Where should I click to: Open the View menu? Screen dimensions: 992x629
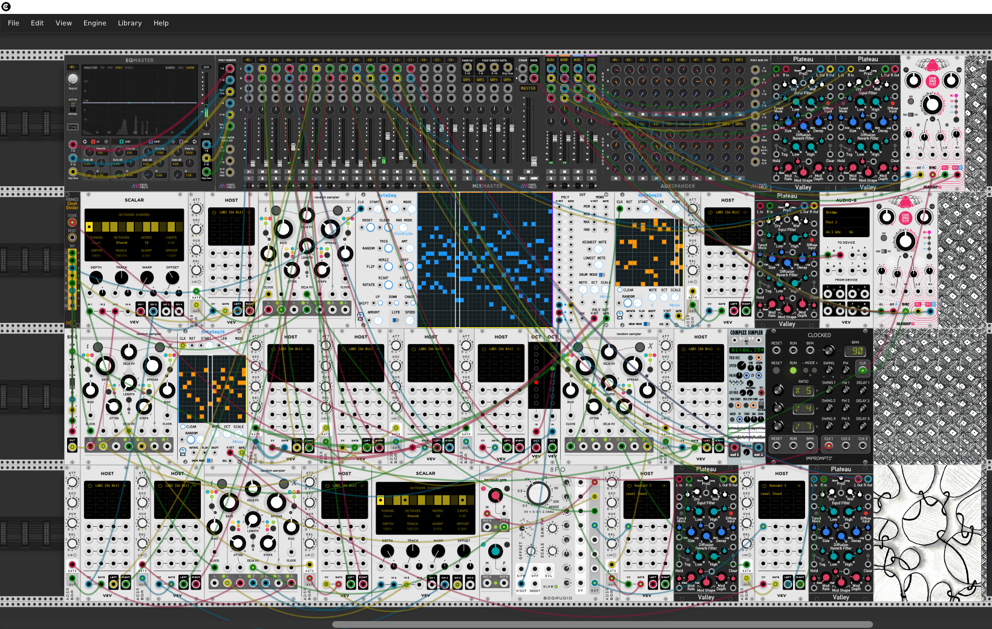64,23
